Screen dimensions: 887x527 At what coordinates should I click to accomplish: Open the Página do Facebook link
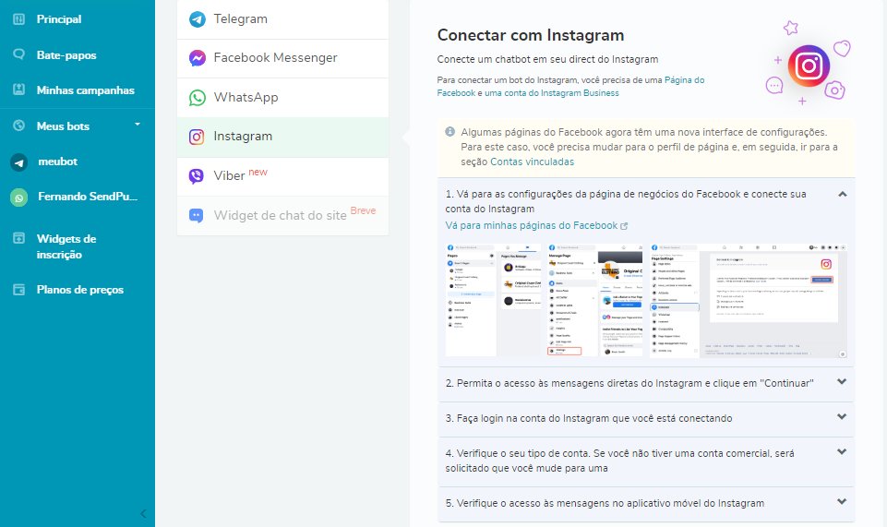point(570,87)
